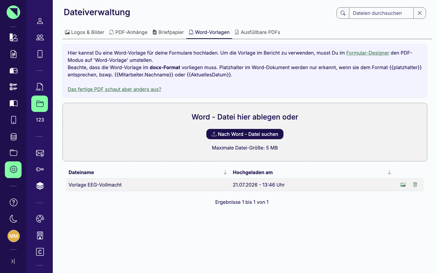The height and width of the screenshot is (273, 437).
Task: Open the MM user avatar
Action: pyautogui.click(x=14, y=236)
